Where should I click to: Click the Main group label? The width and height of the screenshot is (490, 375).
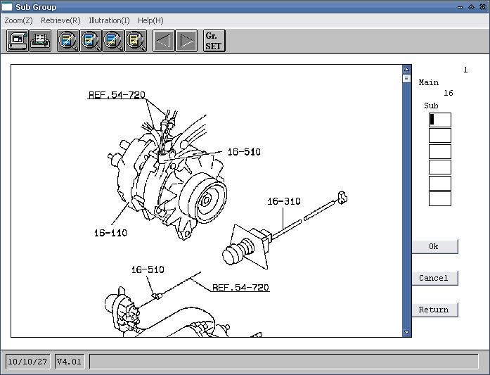point(428,82)
